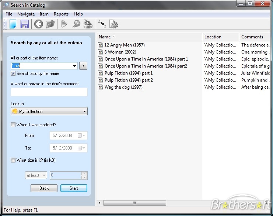Open the Reports menu
The image size is (273, 216).
61,14
